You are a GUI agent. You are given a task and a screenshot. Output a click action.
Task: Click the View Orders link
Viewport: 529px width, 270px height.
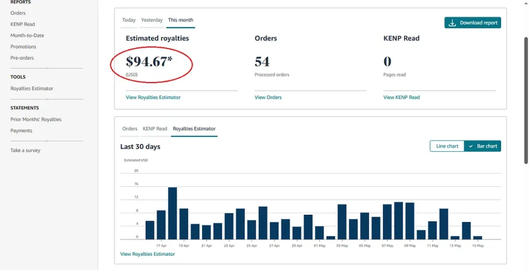(268, 97)
